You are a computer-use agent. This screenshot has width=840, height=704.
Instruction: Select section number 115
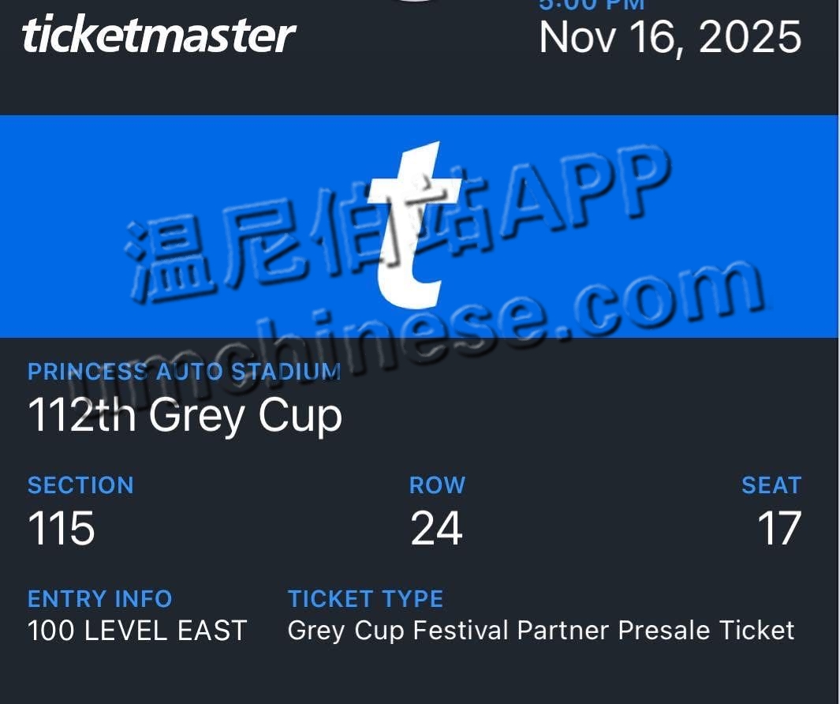pos(62,528)
